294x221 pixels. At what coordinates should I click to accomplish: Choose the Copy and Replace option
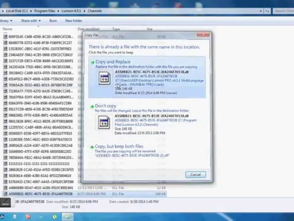pos(147,77)
